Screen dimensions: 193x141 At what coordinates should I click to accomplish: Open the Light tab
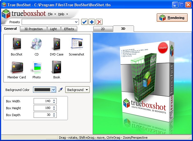(54, 29)
